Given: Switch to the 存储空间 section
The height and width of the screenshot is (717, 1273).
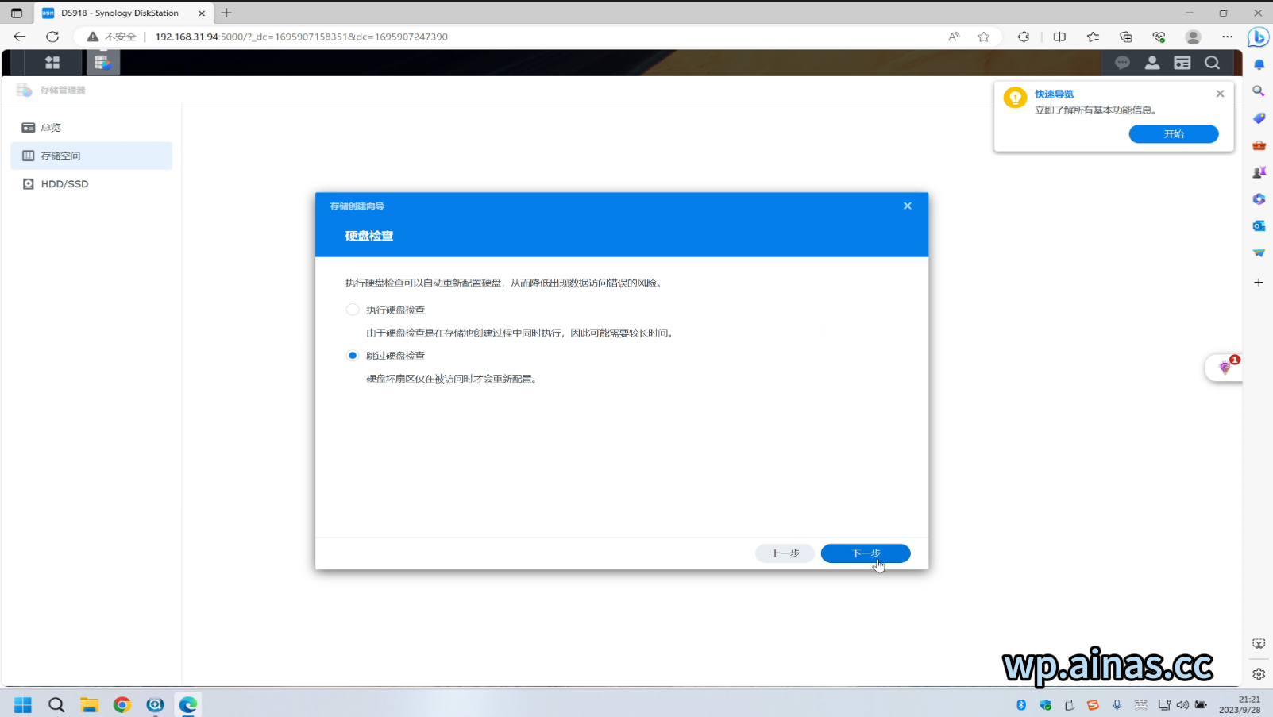Looking at the screenshot, I should (x=60, y=156).
